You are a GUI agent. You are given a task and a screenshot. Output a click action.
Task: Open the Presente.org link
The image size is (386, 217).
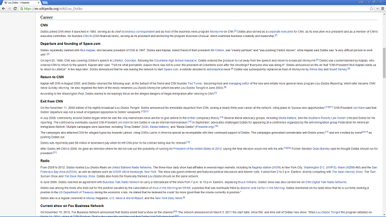(205, 127)
